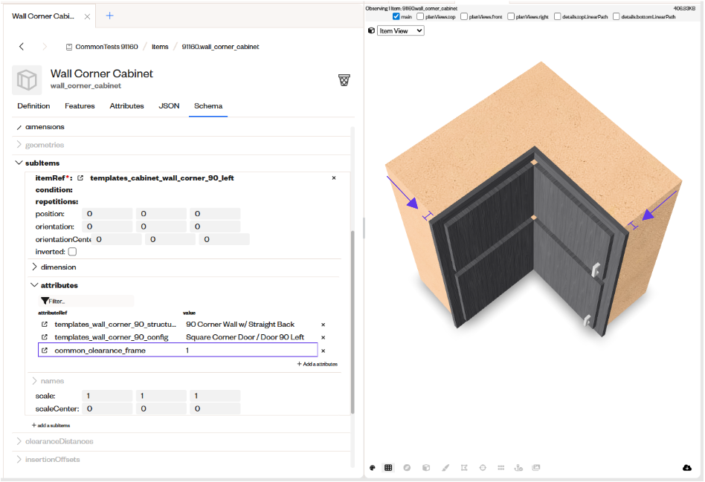
Task: Select the Schema tab
Action: coord(208,106)
